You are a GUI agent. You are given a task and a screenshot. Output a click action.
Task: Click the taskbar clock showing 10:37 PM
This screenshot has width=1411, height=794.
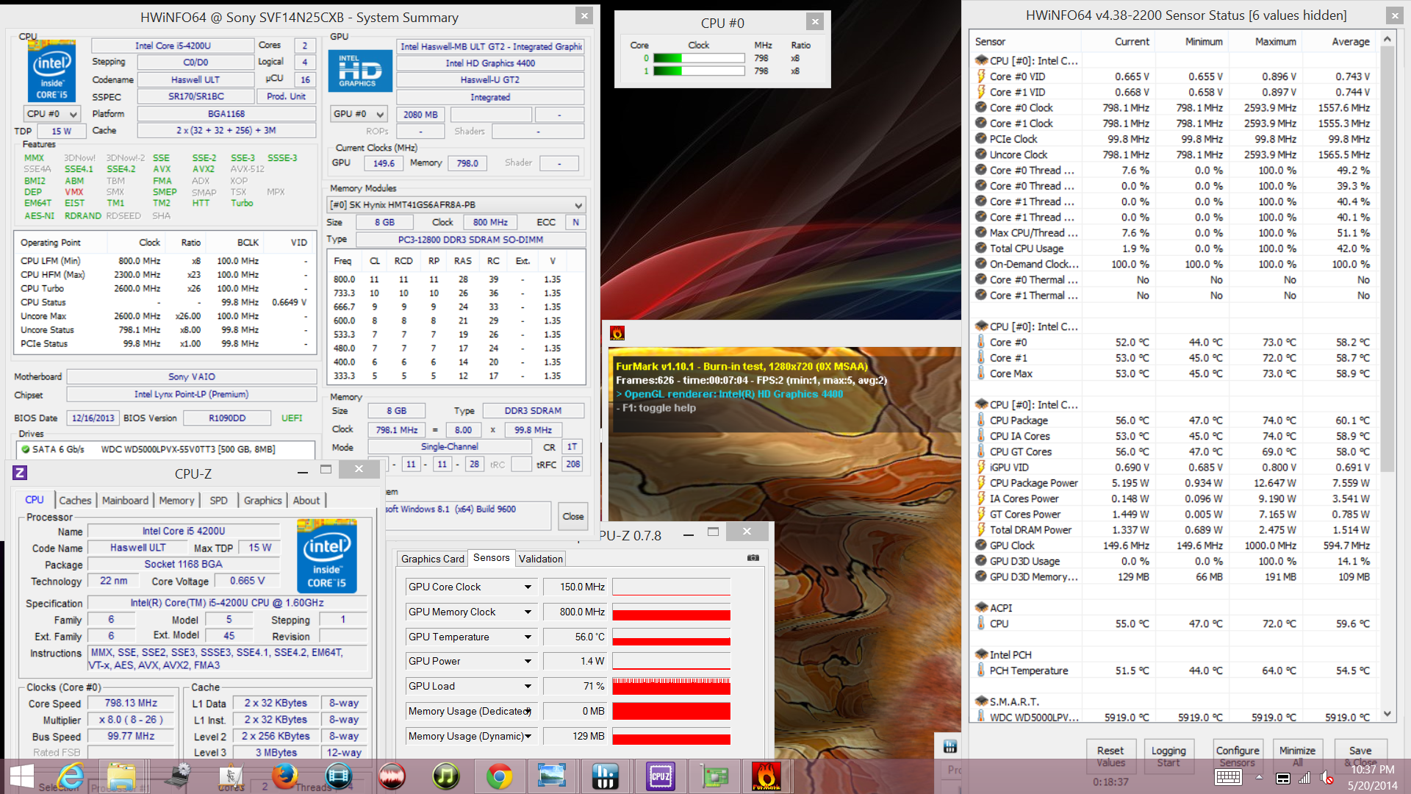pos(1372,769)
